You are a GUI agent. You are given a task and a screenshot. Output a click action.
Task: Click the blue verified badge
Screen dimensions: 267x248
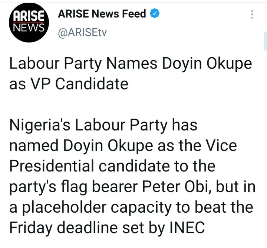coord(155,14)
